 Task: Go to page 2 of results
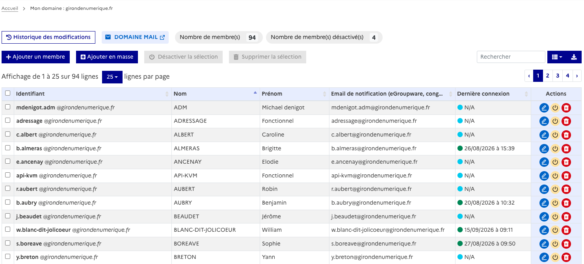coord(548,76)
